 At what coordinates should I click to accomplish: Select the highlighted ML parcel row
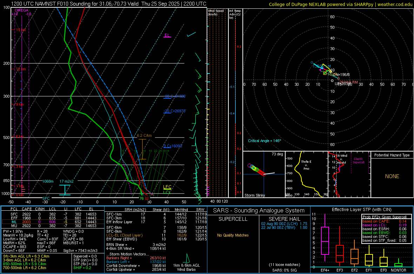click(x=53, y=222)
